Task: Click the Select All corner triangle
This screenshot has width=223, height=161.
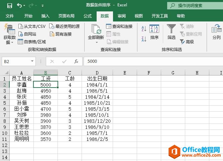Action: click(7, 73)
